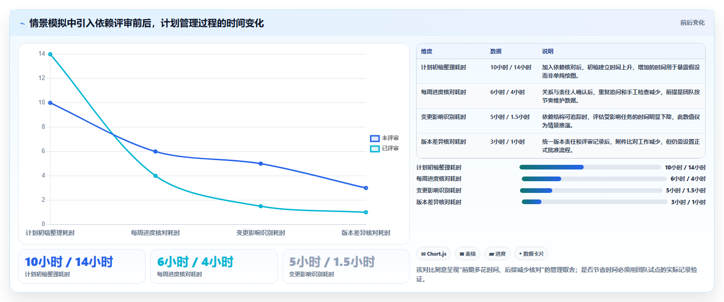Click 未评审 point for 每周进度核对耗时 at 6
724x302 pixels.
click(155, 152)
